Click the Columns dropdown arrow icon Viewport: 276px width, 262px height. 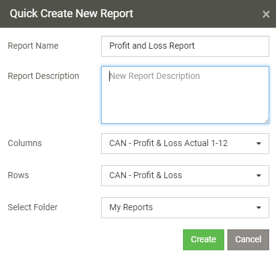click(x=259, y=144)
